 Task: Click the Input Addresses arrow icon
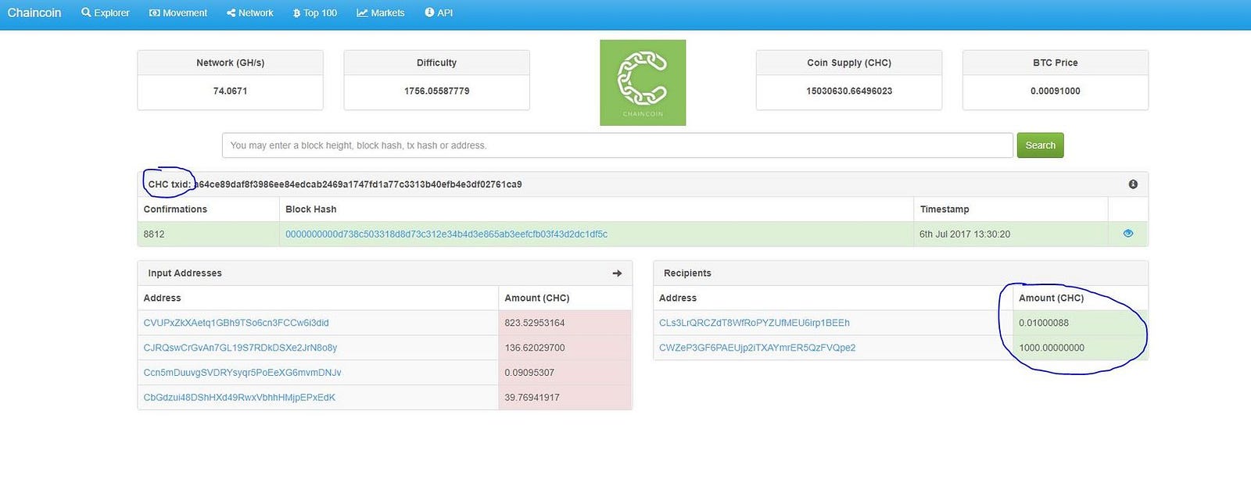tap(617, 273)
